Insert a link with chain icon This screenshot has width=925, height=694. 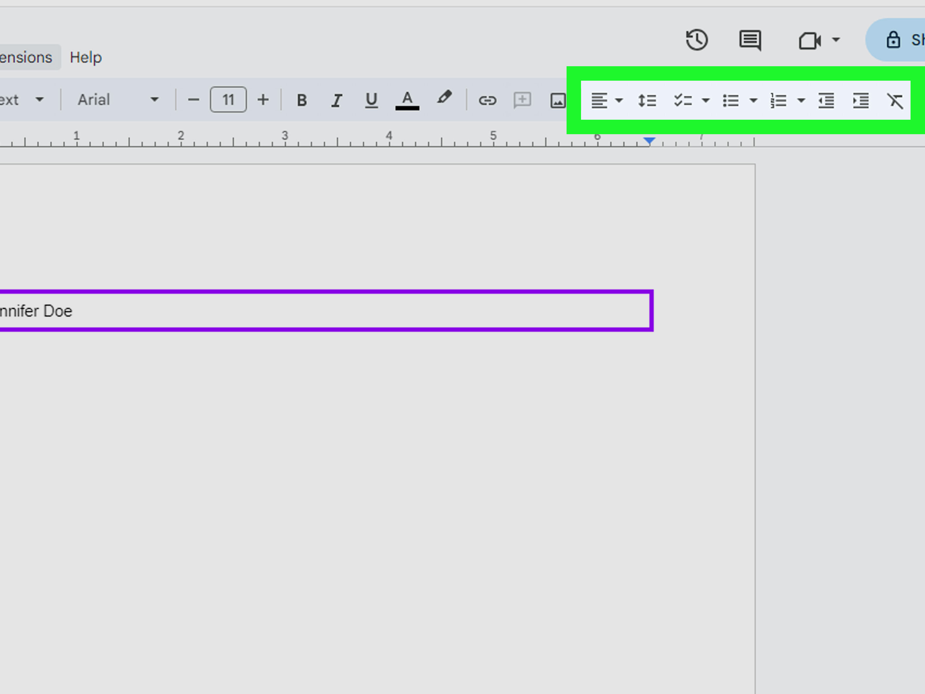tap(488, 100)
